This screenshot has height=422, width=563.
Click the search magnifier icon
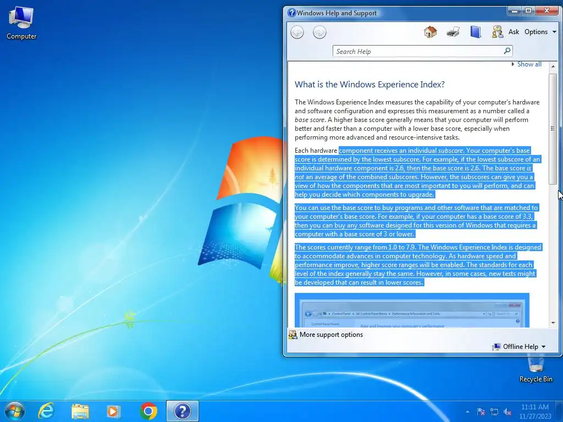pyautogui.click(x=507, y=51)
